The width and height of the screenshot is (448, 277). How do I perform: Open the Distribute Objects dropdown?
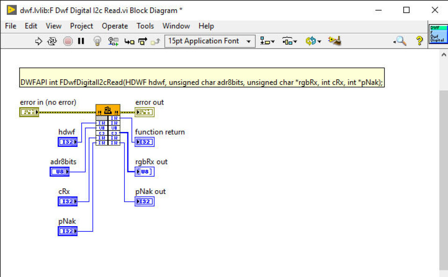[x=290, y=41]
